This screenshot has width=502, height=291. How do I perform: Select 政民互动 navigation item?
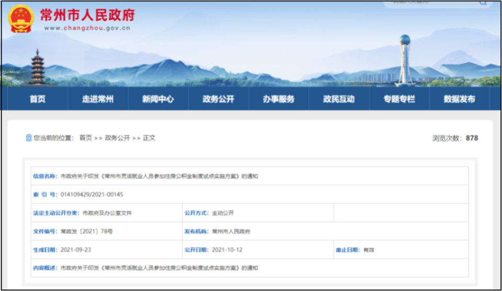(339, 99)
